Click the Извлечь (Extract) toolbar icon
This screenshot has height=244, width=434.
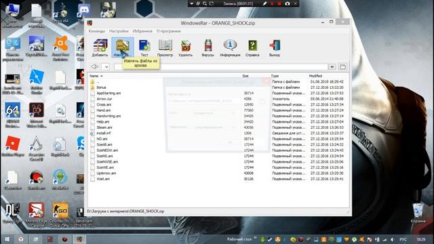[x=123, y=47]
